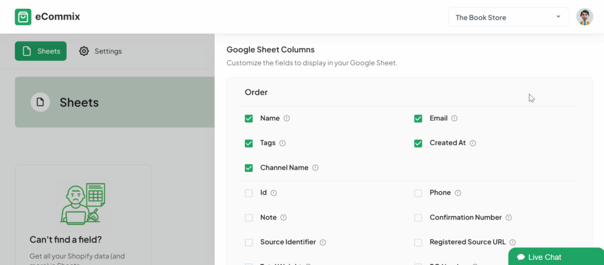Click info icon next to Email

click(x=454, y=118)
